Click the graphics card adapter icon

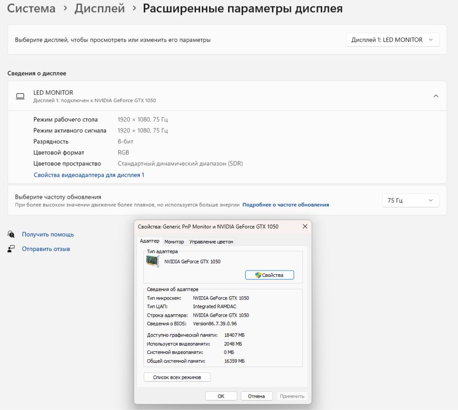(x=153, y=261)
